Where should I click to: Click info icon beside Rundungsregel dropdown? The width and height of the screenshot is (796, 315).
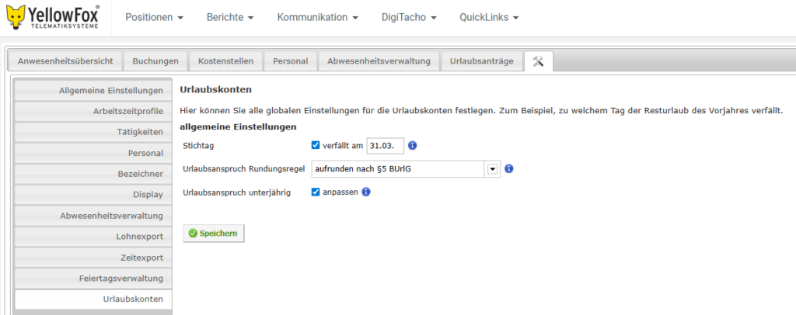click(509, 168)
